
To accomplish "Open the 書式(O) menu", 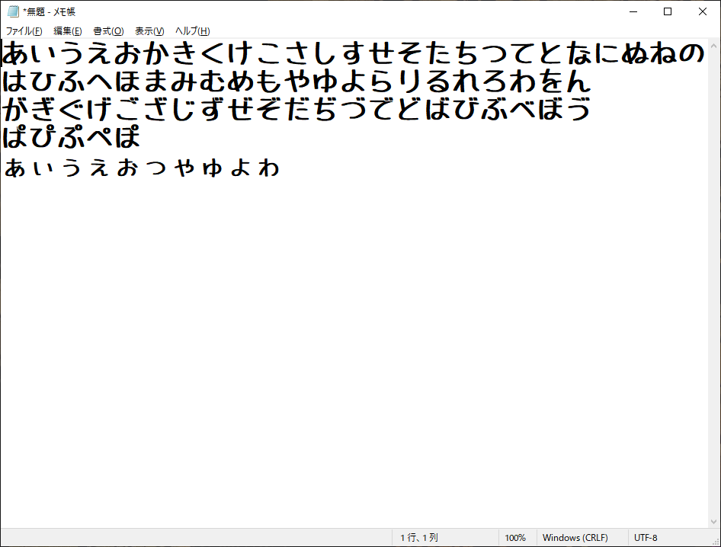I will (x=108, y=31).
